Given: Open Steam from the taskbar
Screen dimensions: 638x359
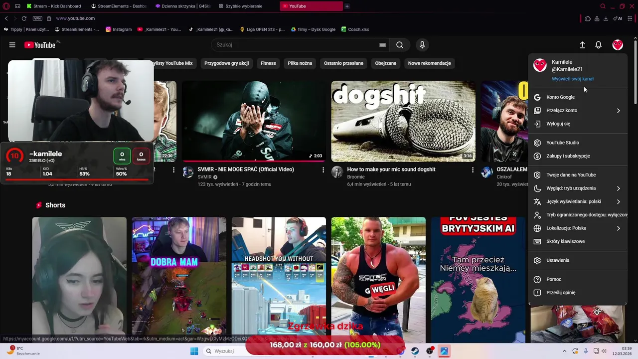Looking at the screenshot, I should pos(415,351).
